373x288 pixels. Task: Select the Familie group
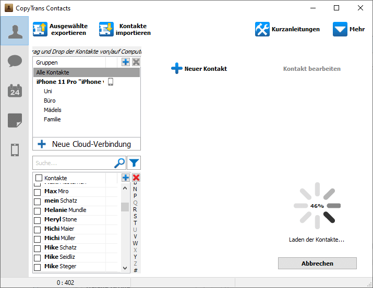pyautogui.click(x=52, y=119)
